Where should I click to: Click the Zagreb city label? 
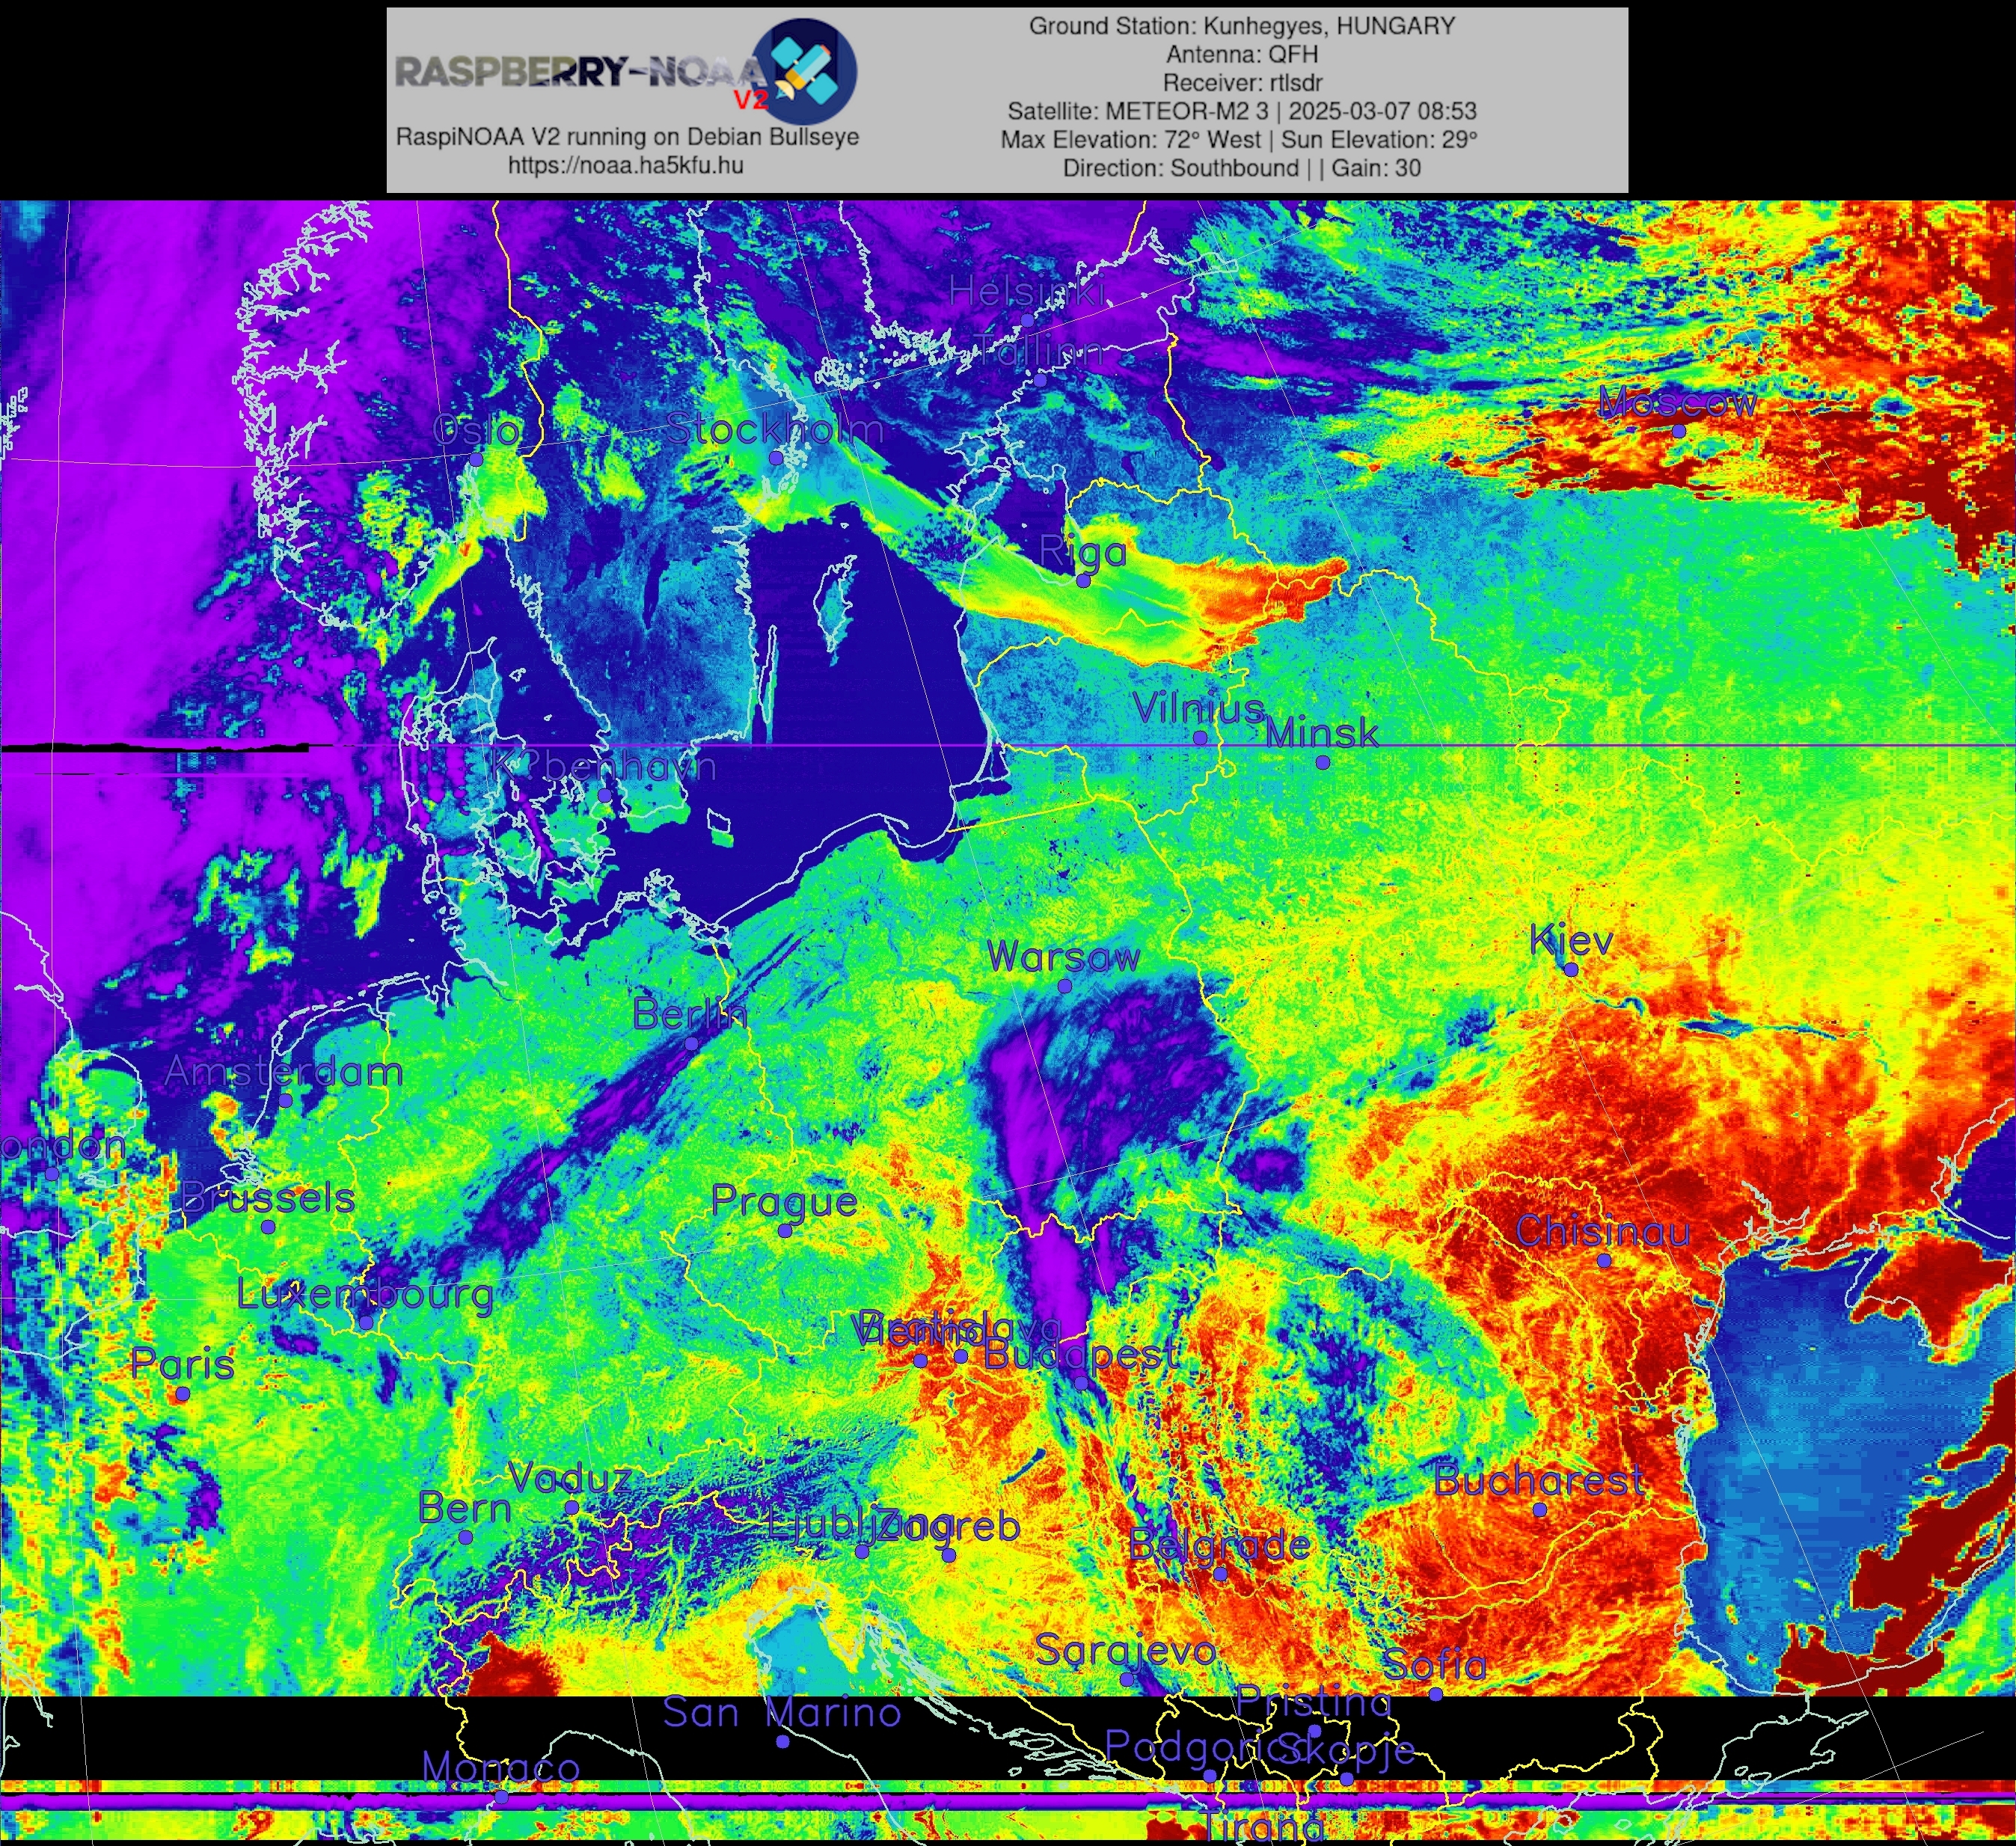[x=950, y=1528]
